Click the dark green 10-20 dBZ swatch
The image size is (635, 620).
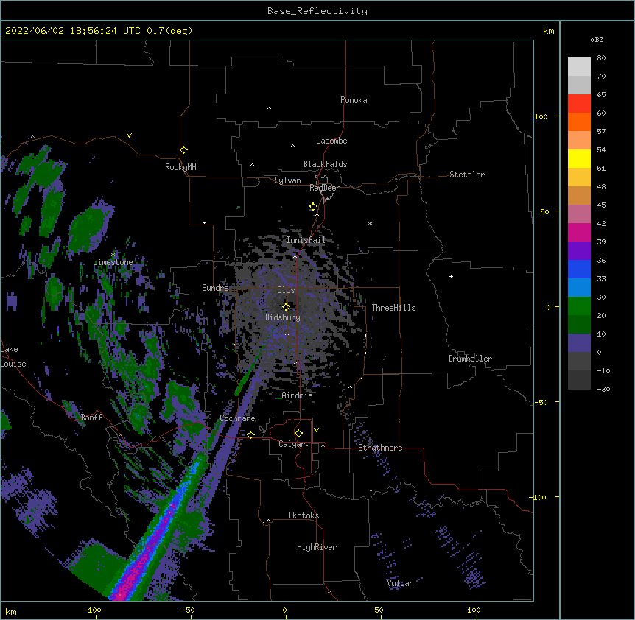pos(579,325)
